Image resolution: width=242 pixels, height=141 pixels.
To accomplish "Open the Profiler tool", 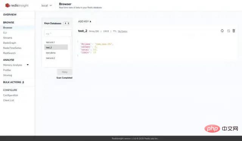I will click(x=7, y=70).
